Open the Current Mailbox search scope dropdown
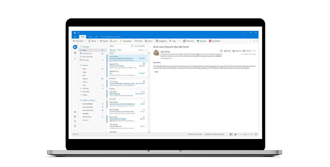The image size is (330, 167). click(141, 46)
